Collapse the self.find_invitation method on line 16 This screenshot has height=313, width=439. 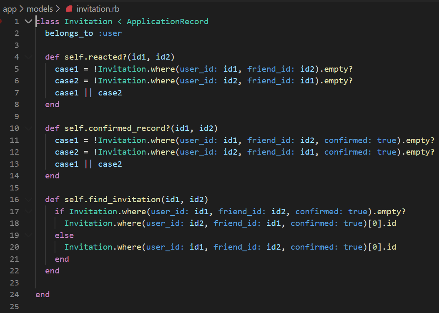coord(28,200)
